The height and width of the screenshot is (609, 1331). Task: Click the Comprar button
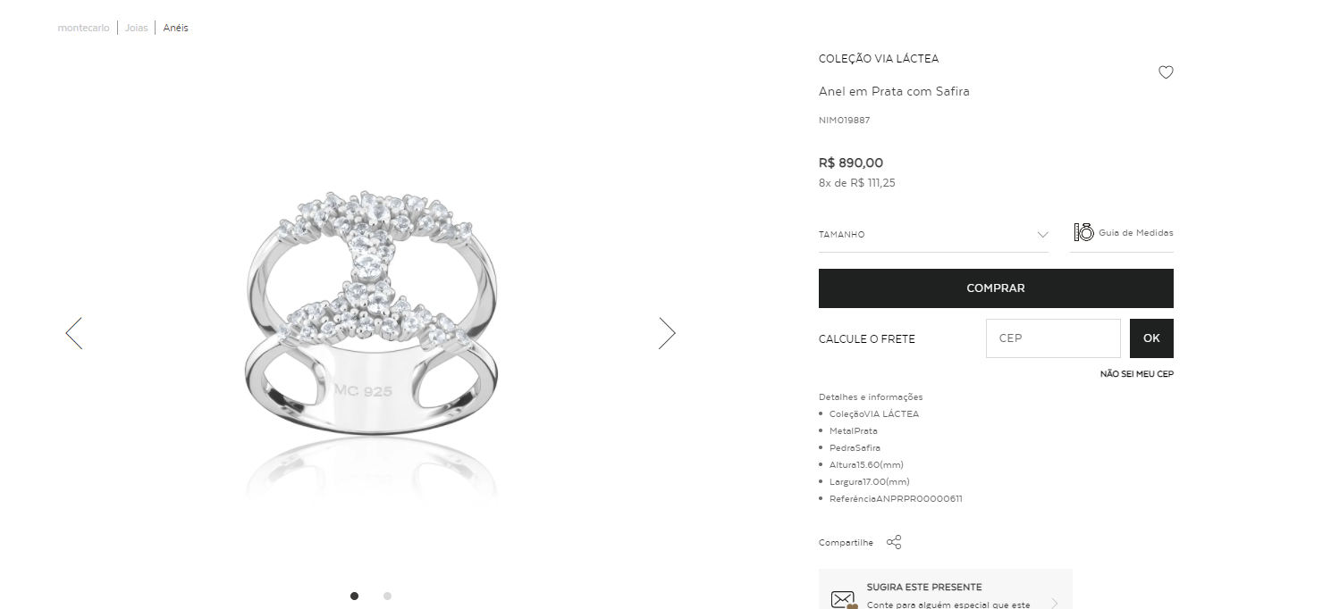point(996,288)
